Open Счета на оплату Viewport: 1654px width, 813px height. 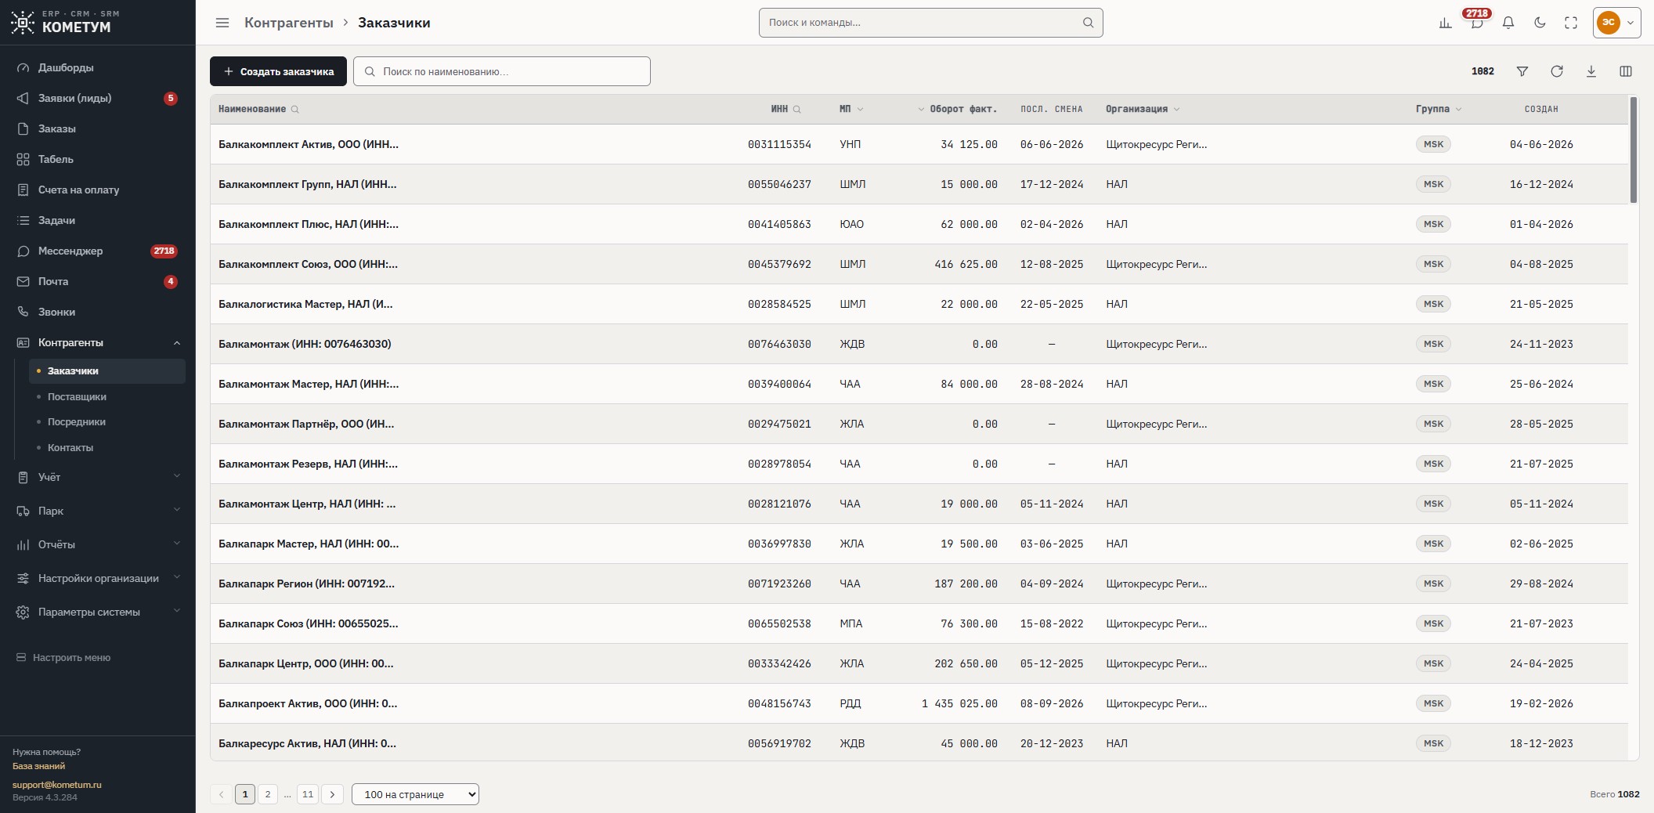98,190
